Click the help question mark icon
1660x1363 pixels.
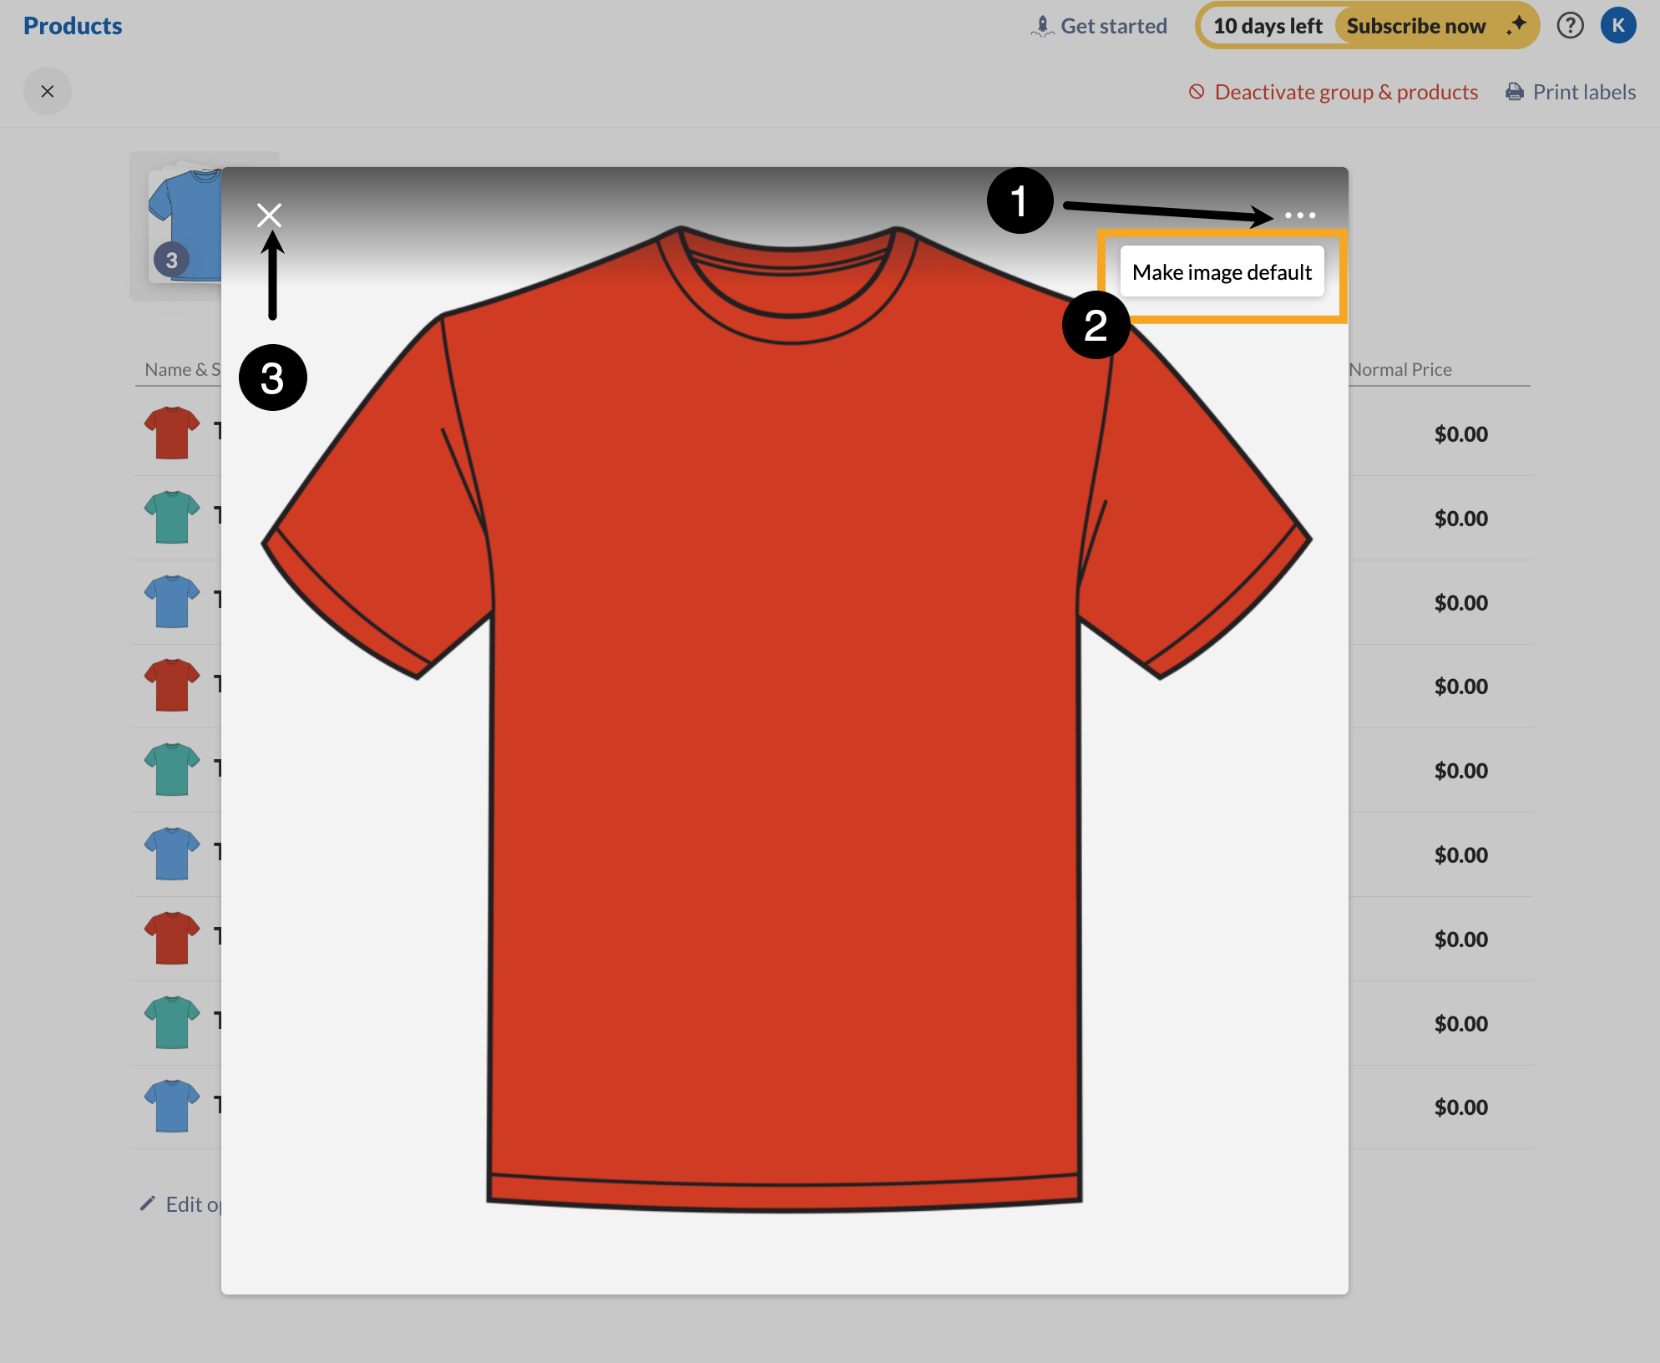(1571, 25)
